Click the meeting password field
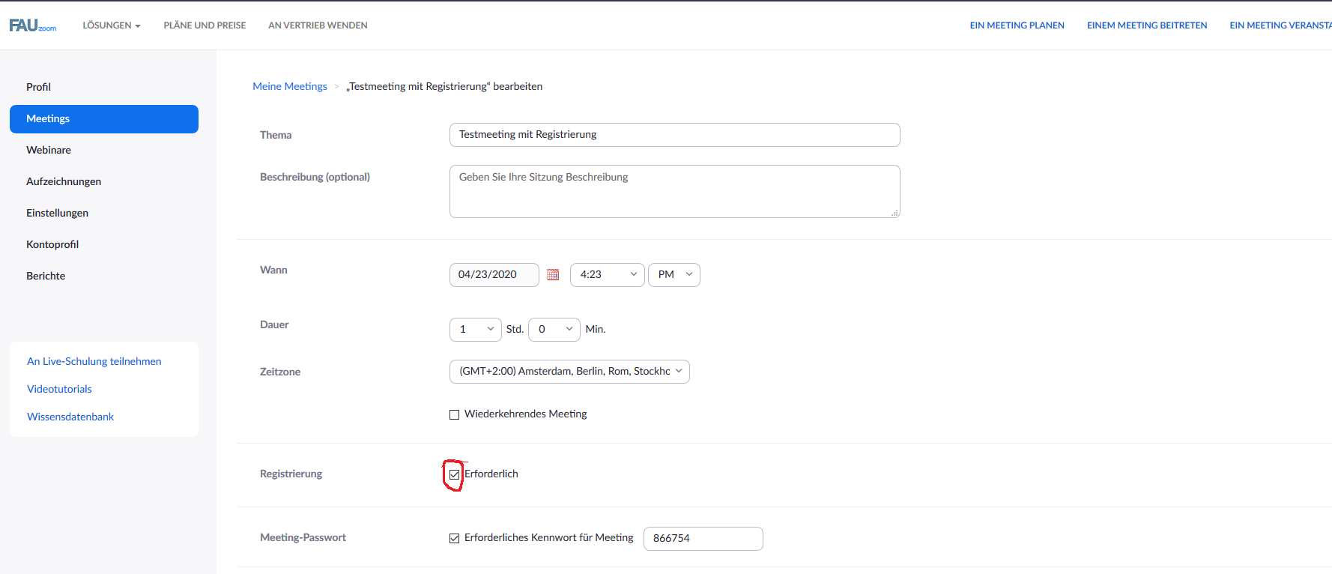This screenshot has width=1332, height=574. tap(703, 538)
